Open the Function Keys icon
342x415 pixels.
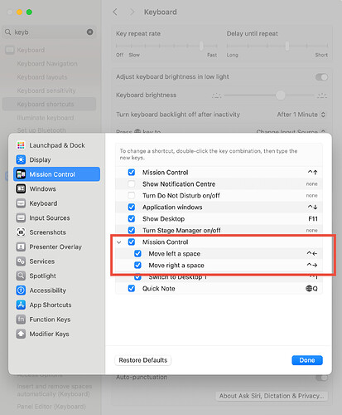pyautogui.click(x=21, y=320)
